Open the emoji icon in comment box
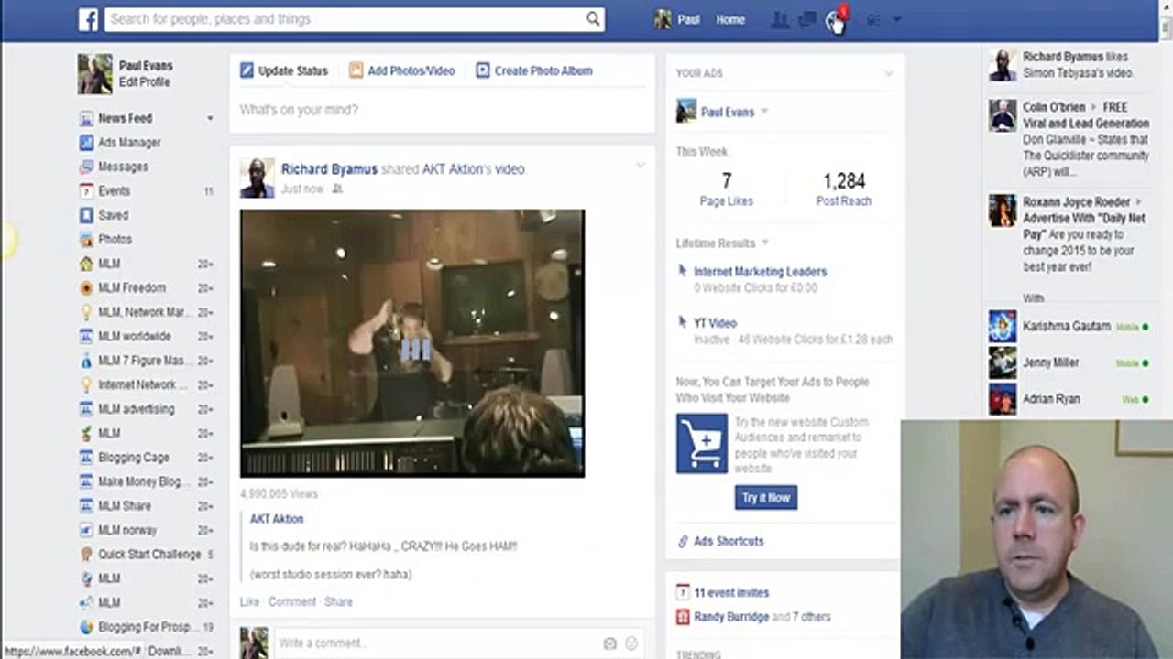Screen dimensions: 1173x659 631,643
